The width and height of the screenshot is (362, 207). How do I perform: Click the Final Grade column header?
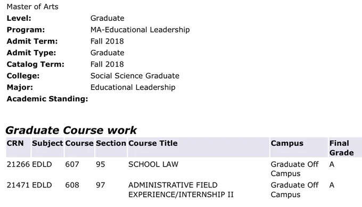pos(341,148)
